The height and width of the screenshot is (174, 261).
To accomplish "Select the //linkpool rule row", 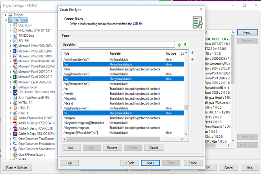I will pyautogui.click(x=123, y=118).
